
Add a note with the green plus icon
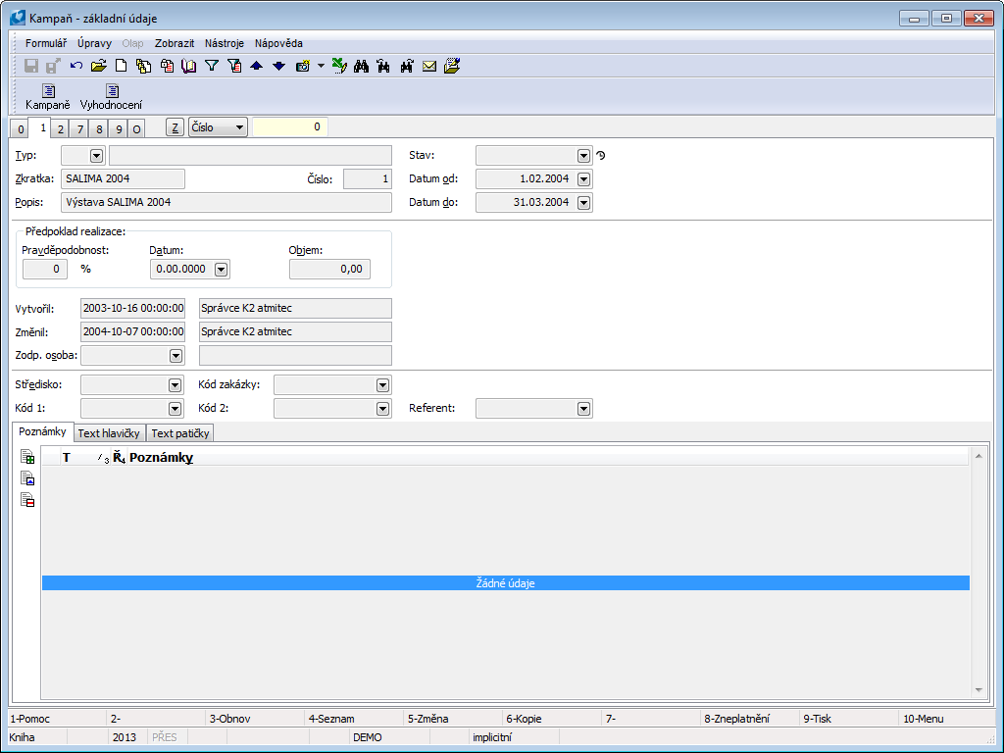pyautogui.click(x=28, y=457)
